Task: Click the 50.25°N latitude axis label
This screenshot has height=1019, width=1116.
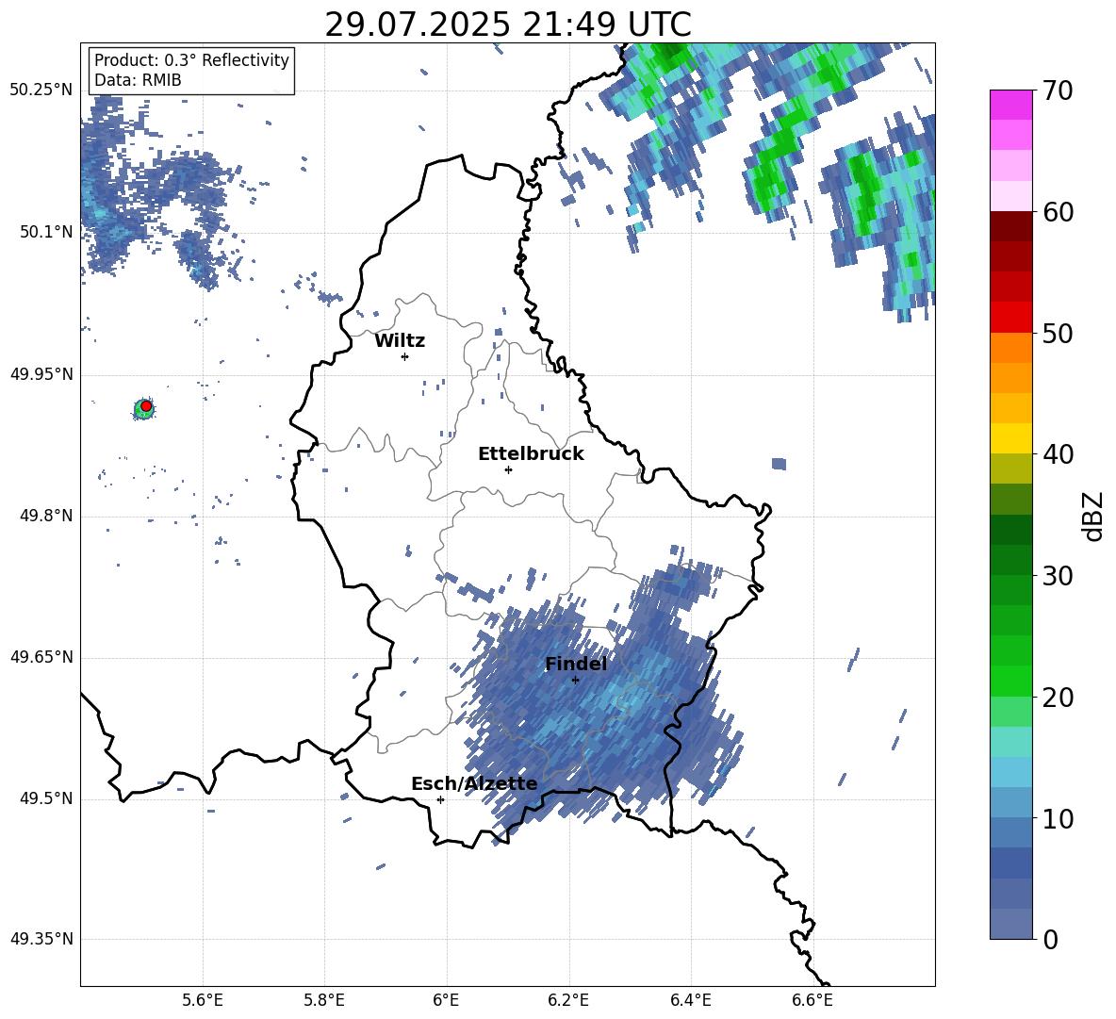Action: tap(41, 90)
